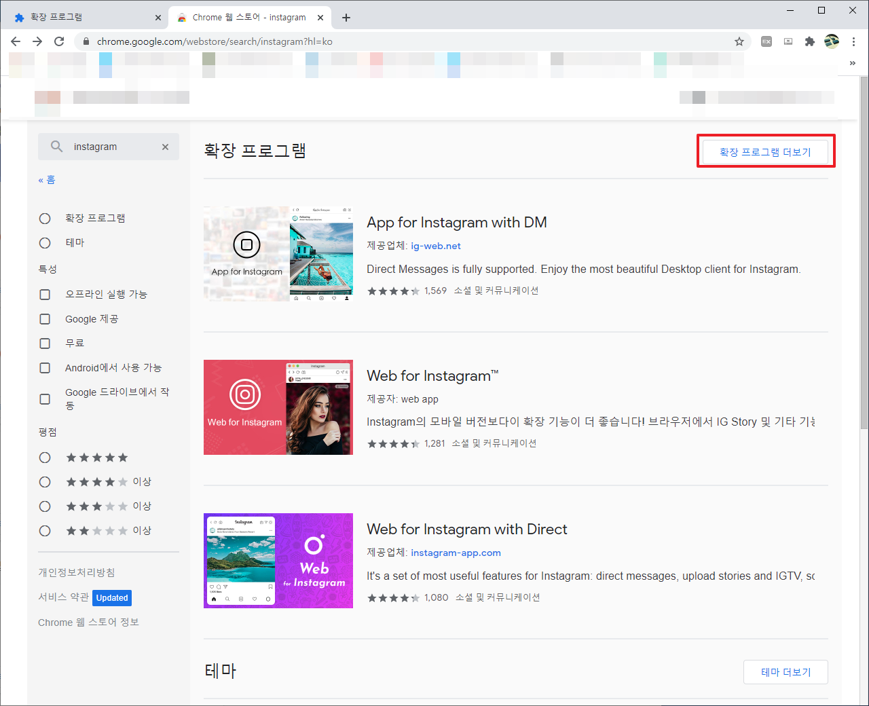Image resolution: width=869 pixels, height=706 pixels.
Task: Select the four stars 이상 filter
Action: 45,482
